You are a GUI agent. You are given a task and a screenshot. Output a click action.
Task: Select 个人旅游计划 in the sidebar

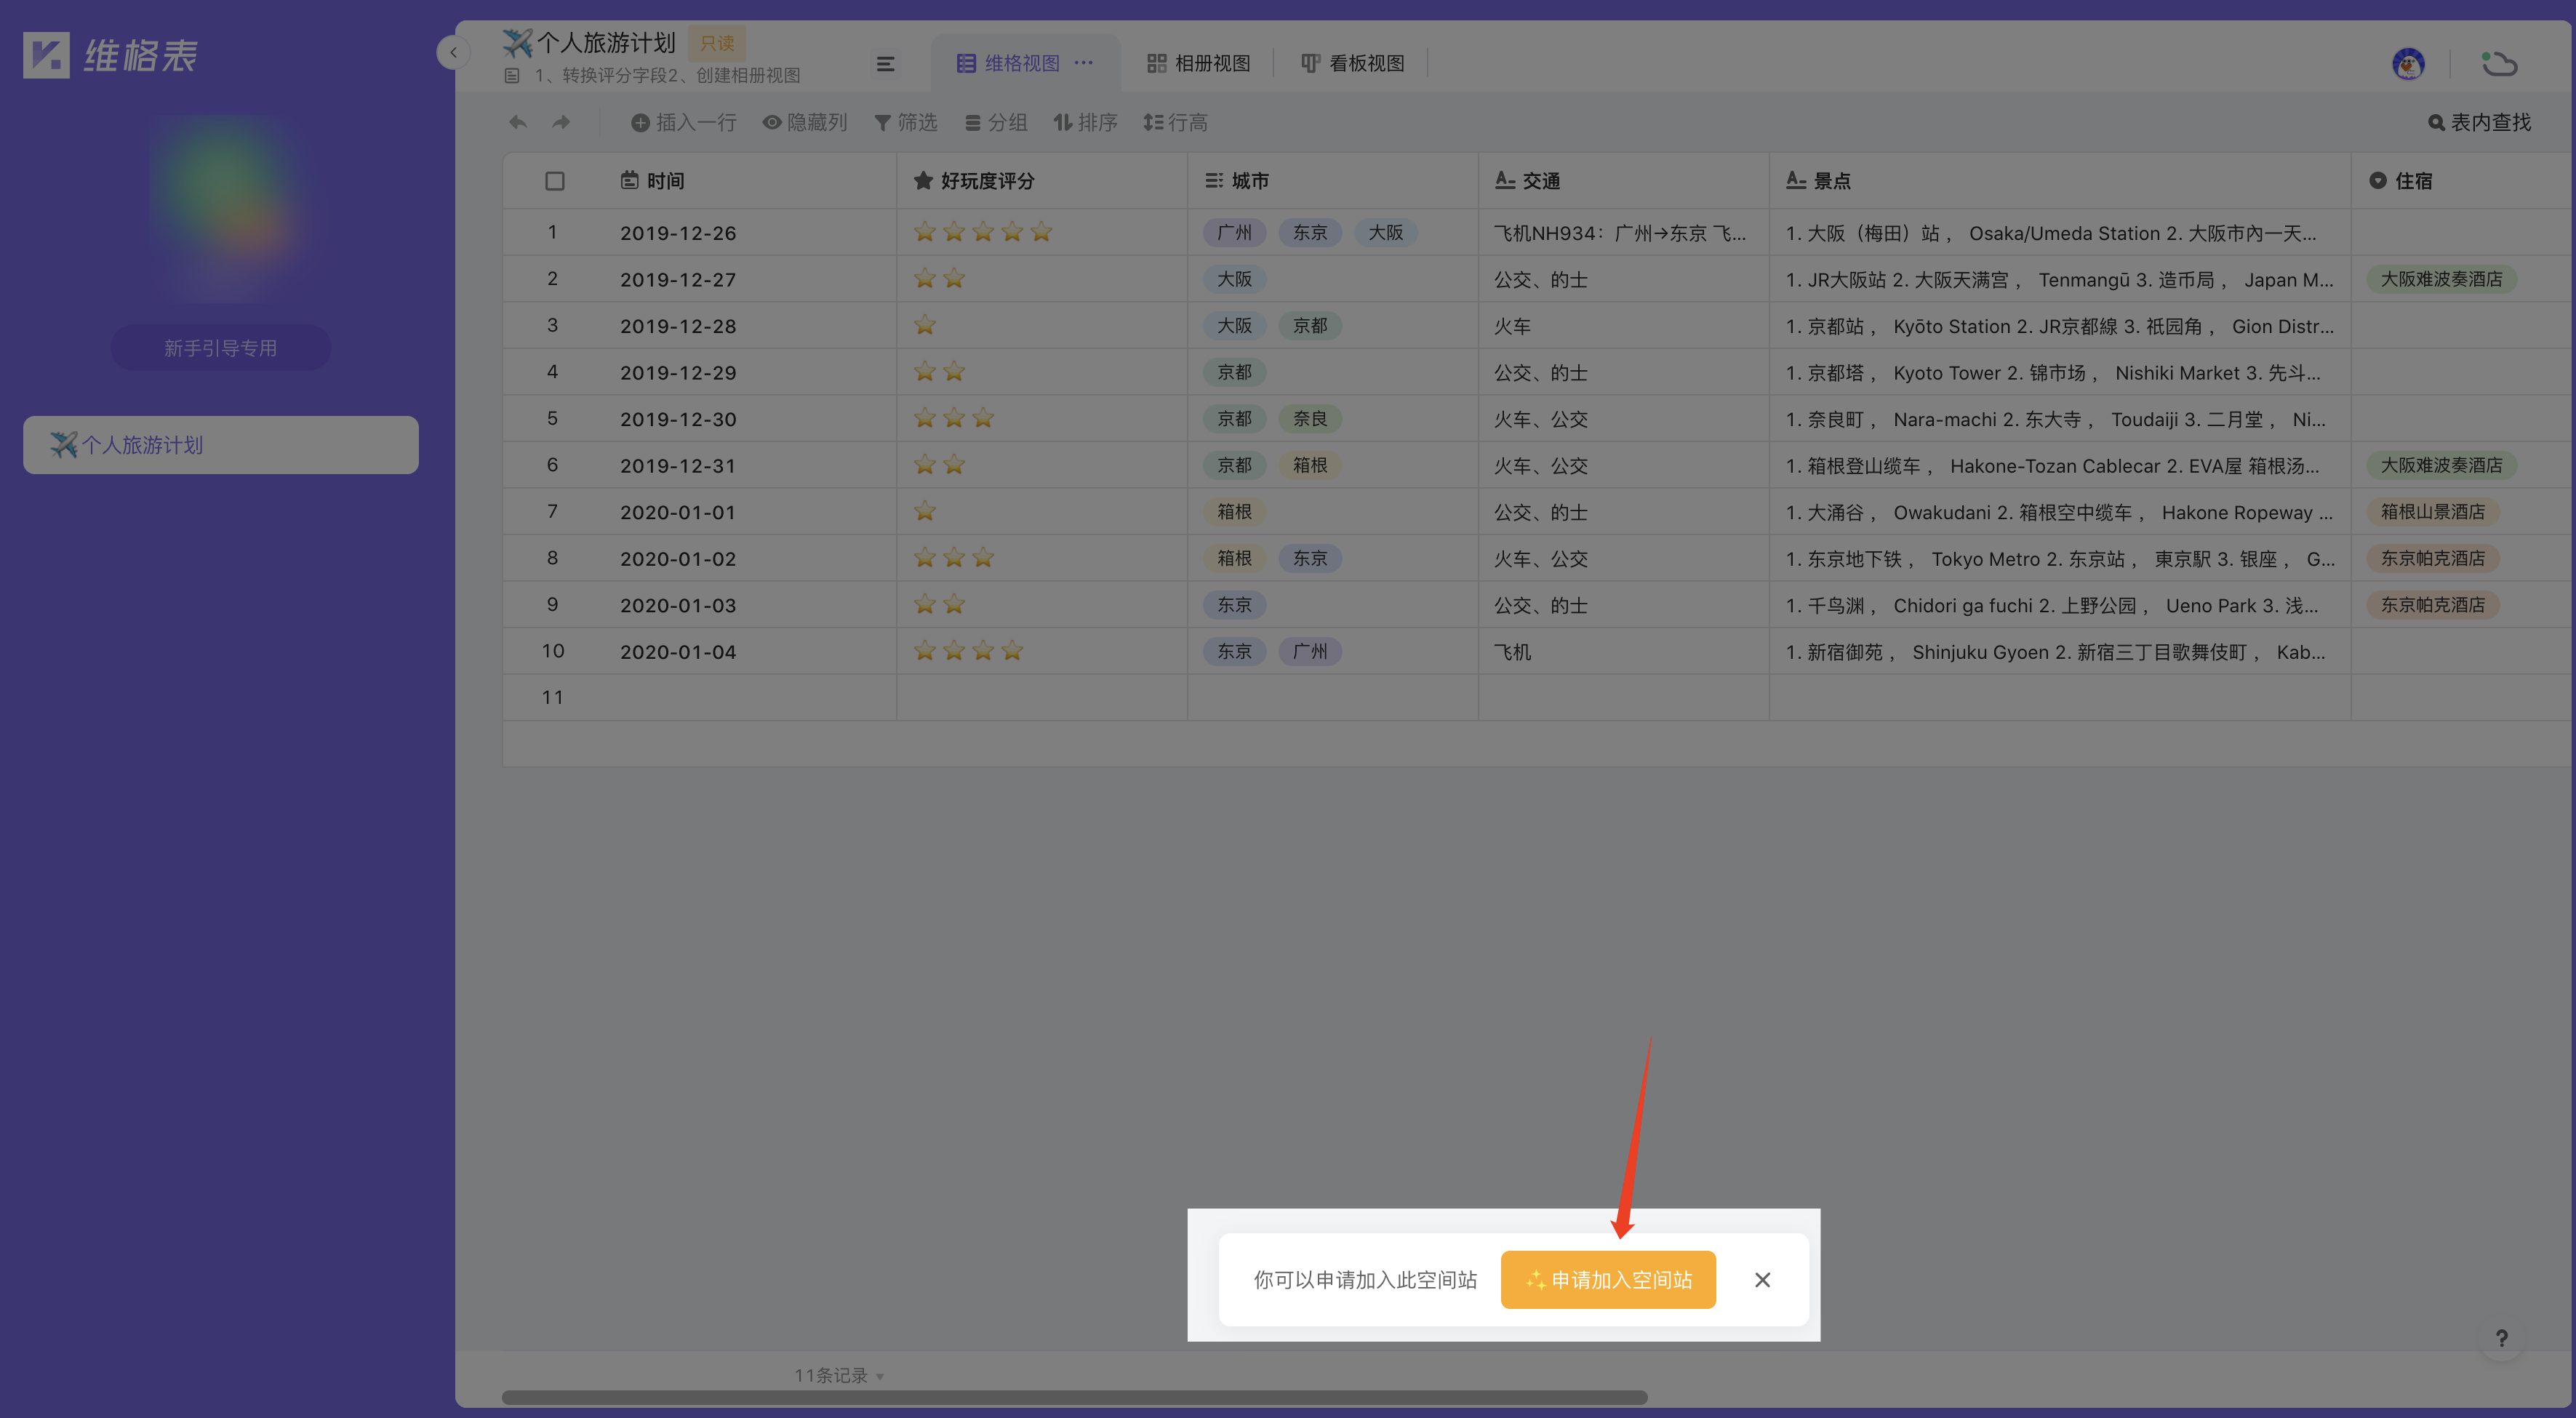(x=221, y=445)
